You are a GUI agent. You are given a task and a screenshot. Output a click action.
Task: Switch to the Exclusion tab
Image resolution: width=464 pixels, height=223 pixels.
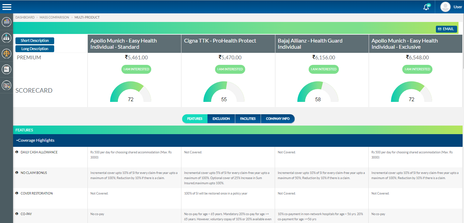tap(221, 119)
